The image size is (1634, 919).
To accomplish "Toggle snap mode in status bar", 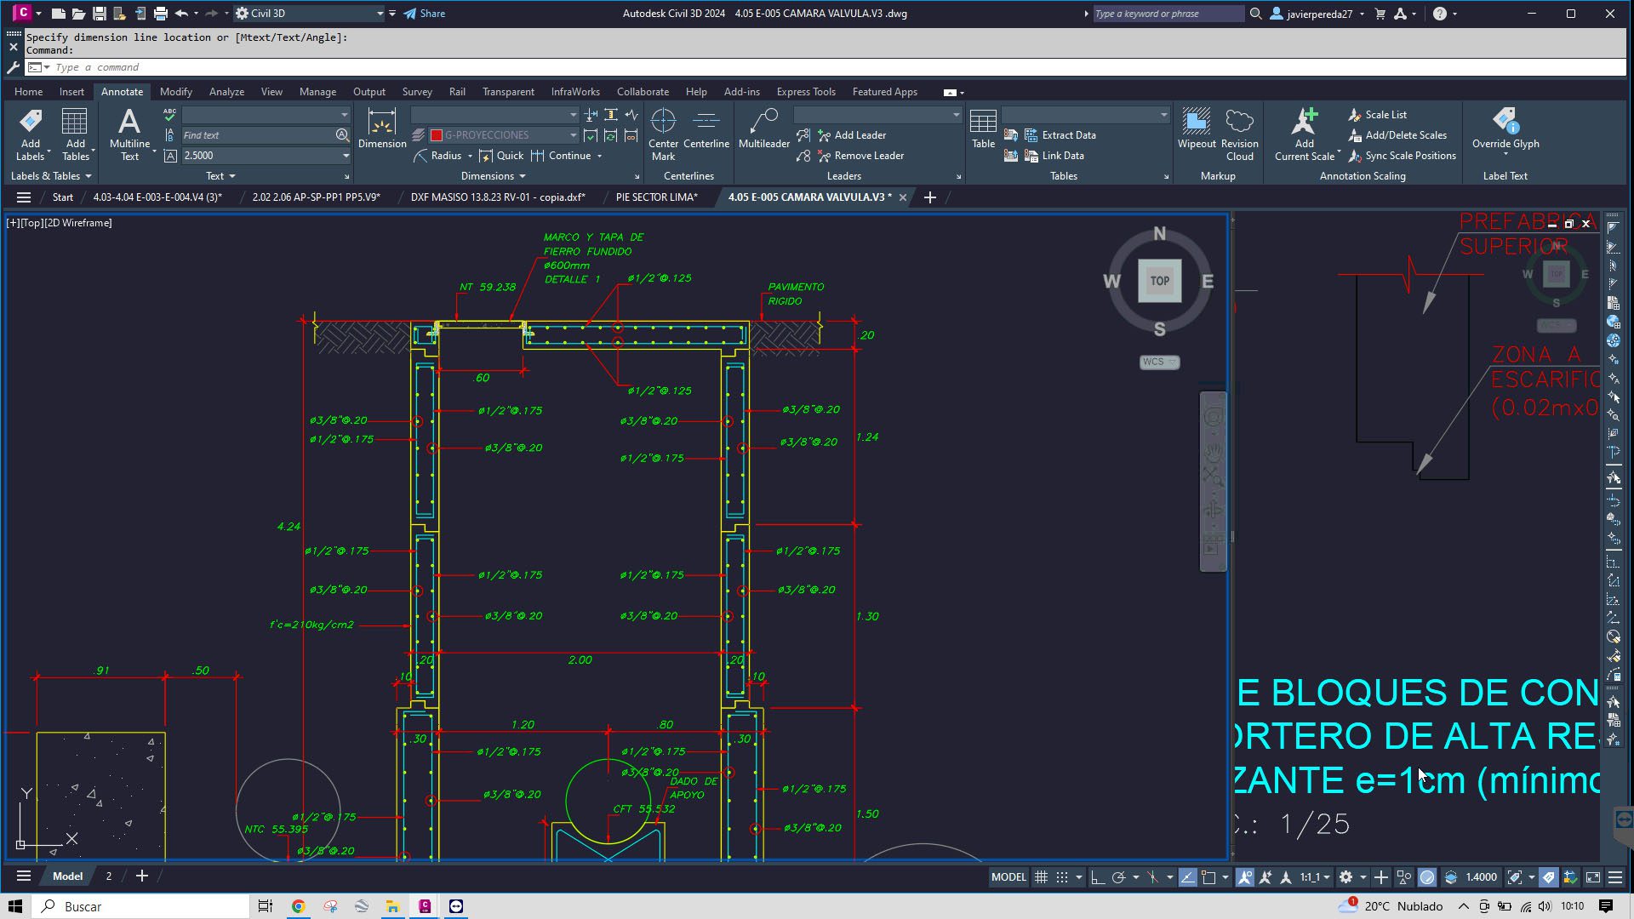I will [1062, 877].
